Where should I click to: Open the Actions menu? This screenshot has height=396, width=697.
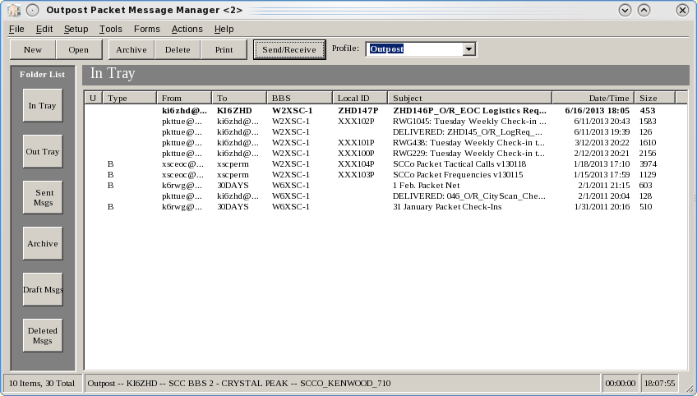click(x=187, y=29)
